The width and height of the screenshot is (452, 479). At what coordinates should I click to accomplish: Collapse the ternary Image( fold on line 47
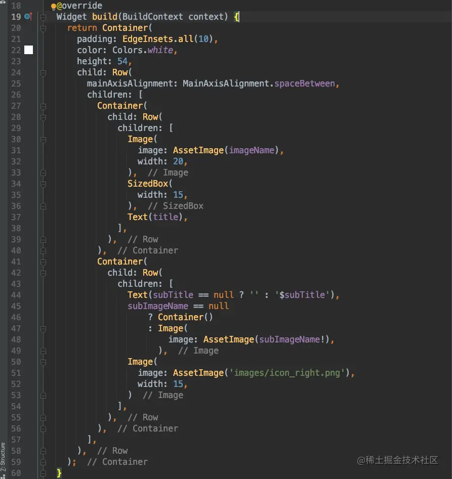pyautogui.click(x=43, y=329)
